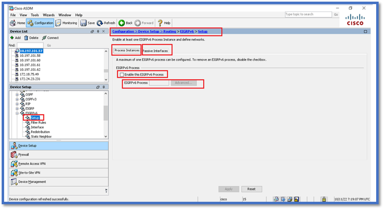384x210 pixels.
Task: Open the Device Management section
Action: coord(59,182)
